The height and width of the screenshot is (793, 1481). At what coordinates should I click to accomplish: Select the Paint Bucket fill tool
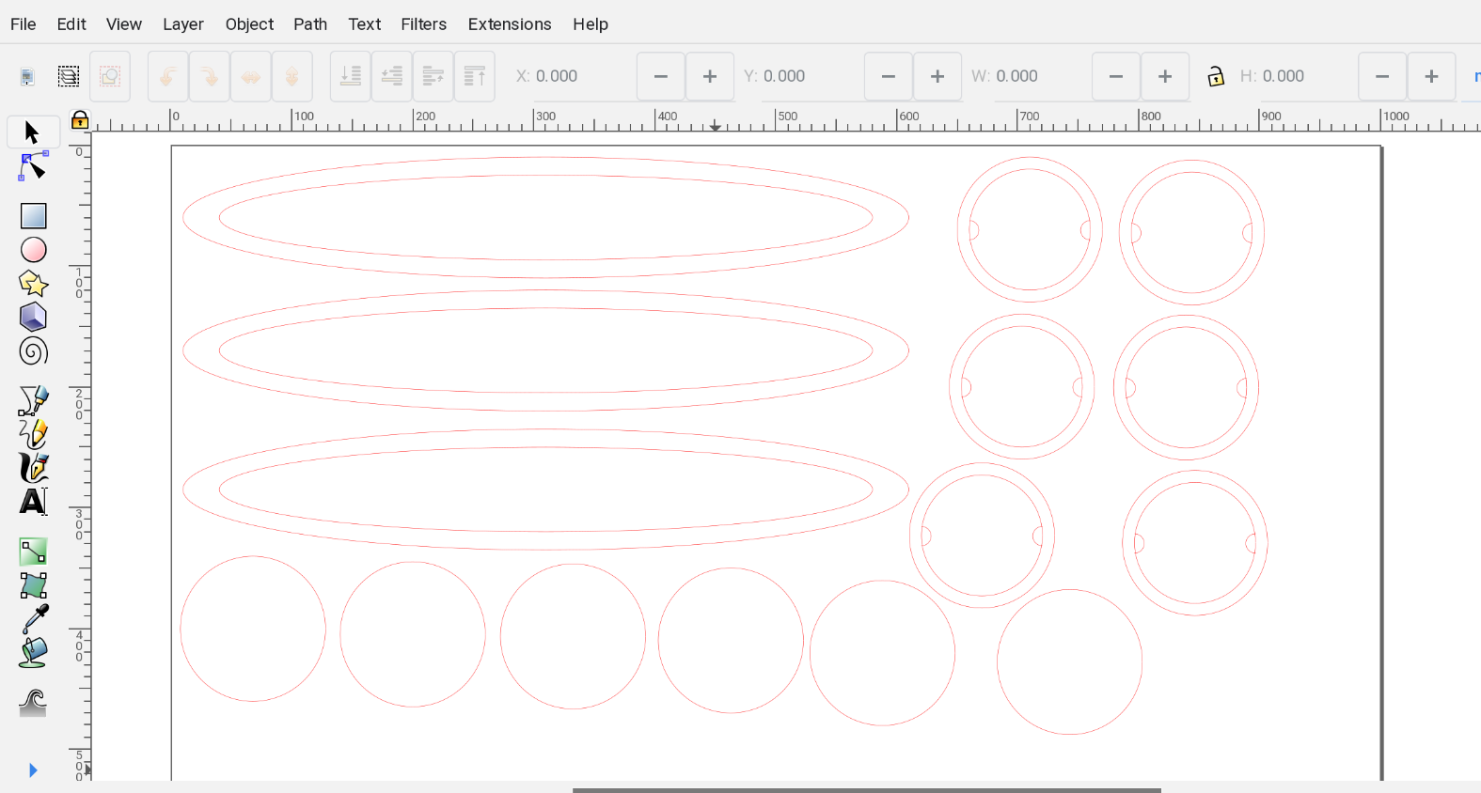click(x=33, y=653)
